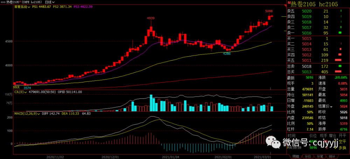Select the 卖二 5017 ask row
Image resolution: width=350 pixels, height=159 pixels.
point(318,28)
